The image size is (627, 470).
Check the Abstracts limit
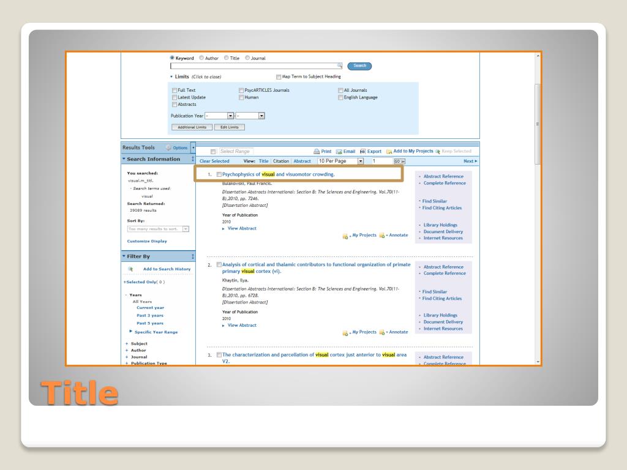coord(175,104)
